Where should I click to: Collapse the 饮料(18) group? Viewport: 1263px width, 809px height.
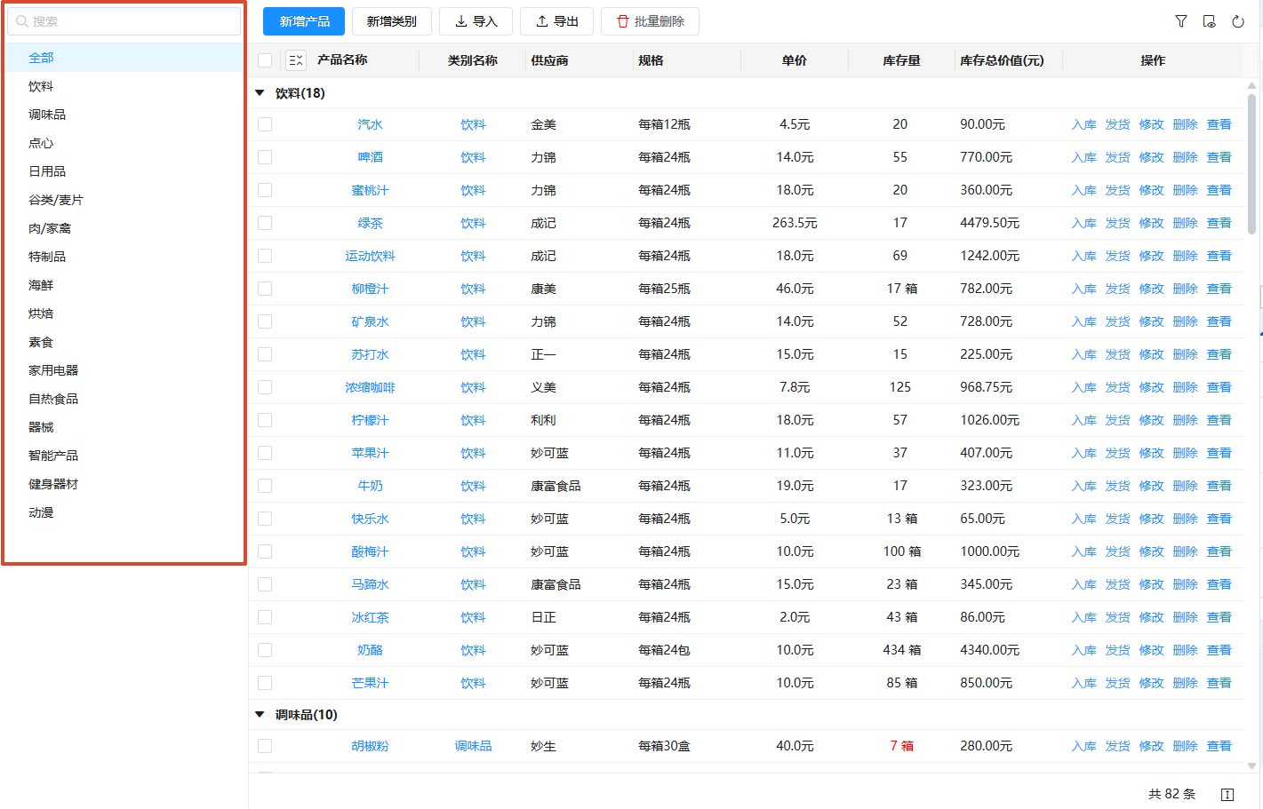click(x=260, y=93)
